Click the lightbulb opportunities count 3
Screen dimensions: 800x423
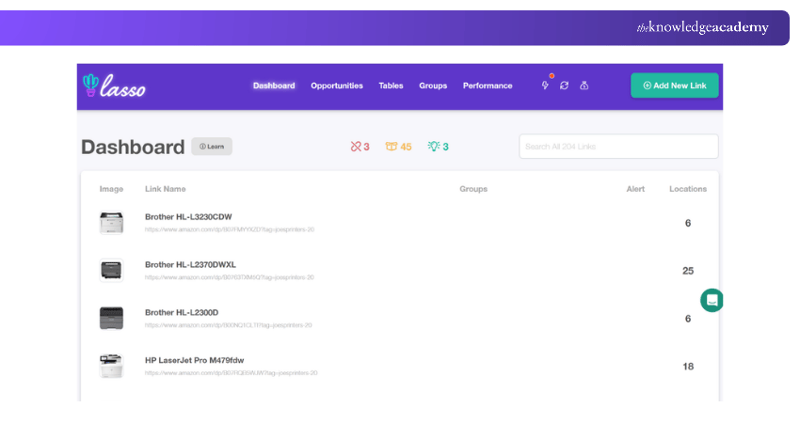pyautogui.click(x=439, y=147)
